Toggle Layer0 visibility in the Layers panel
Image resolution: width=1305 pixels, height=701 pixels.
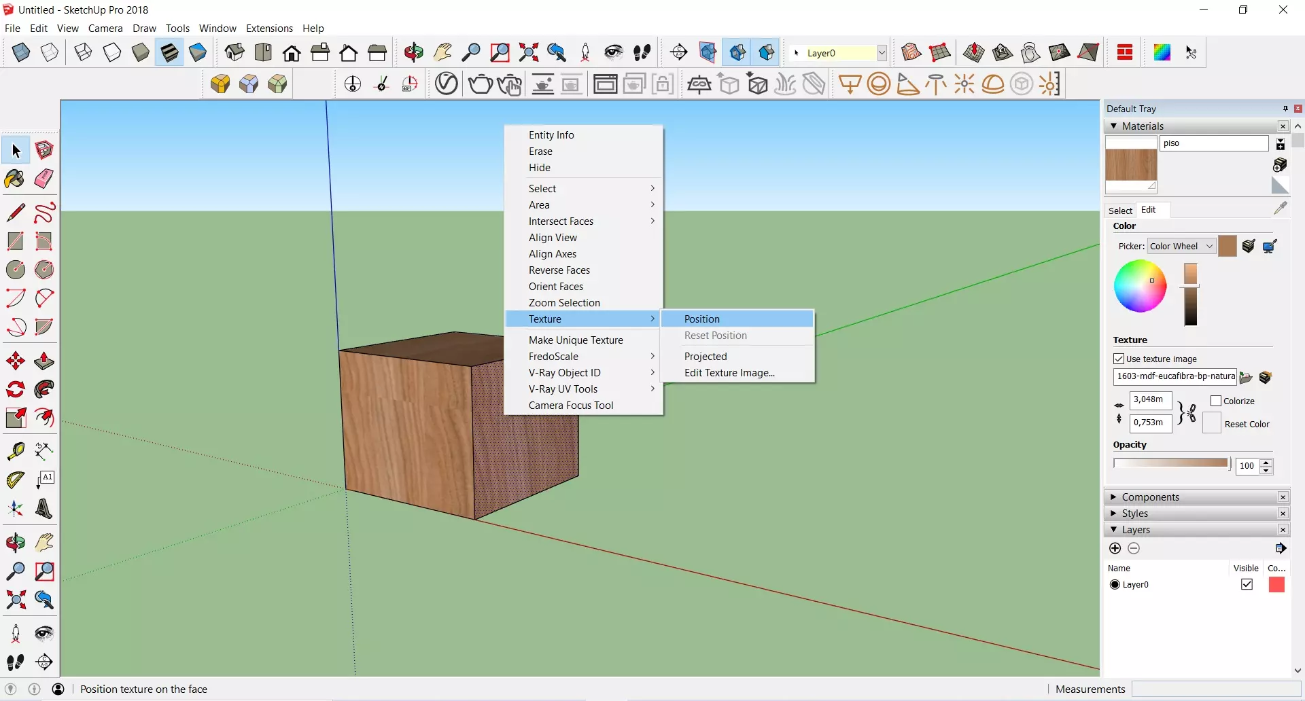(1248, 584)
